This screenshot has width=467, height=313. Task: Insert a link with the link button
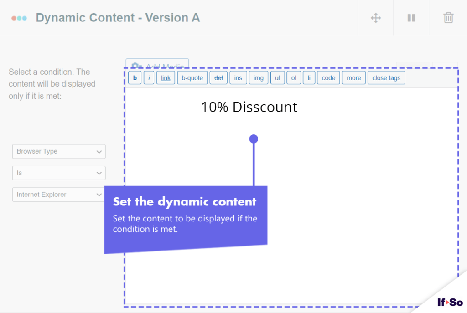tap(166, 78)
